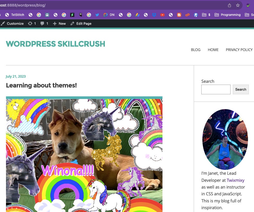
Task: Open the blue figure bookmark before the $ folder
Action: point(196,15)
